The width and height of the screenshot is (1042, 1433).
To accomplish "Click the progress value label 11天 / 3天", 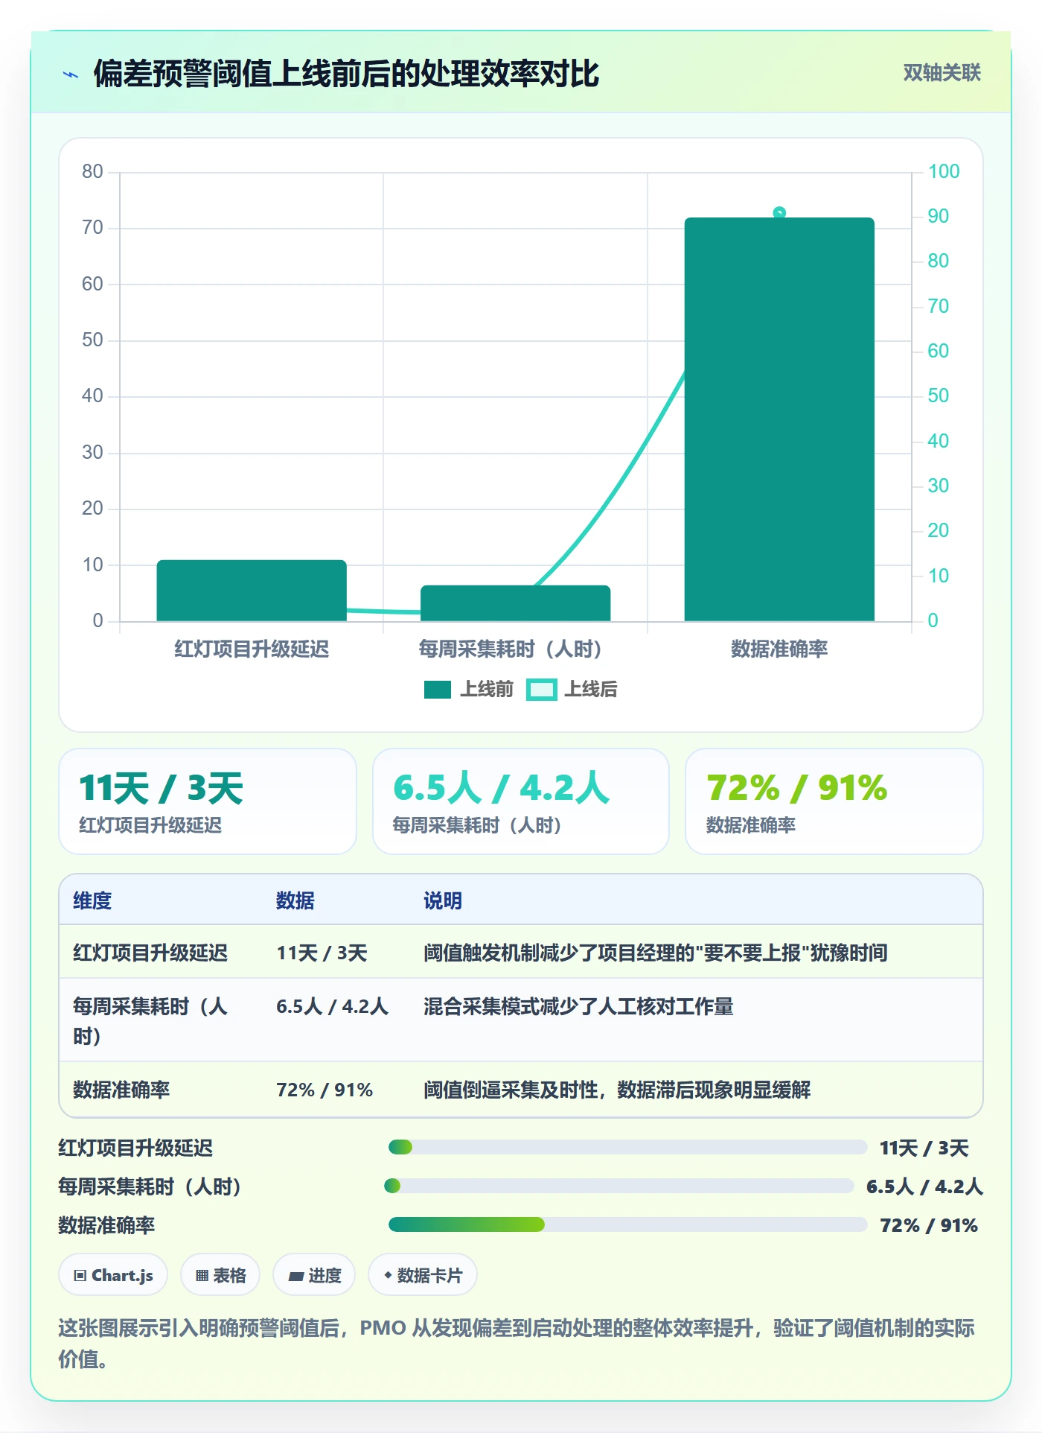I will 924,1148.
